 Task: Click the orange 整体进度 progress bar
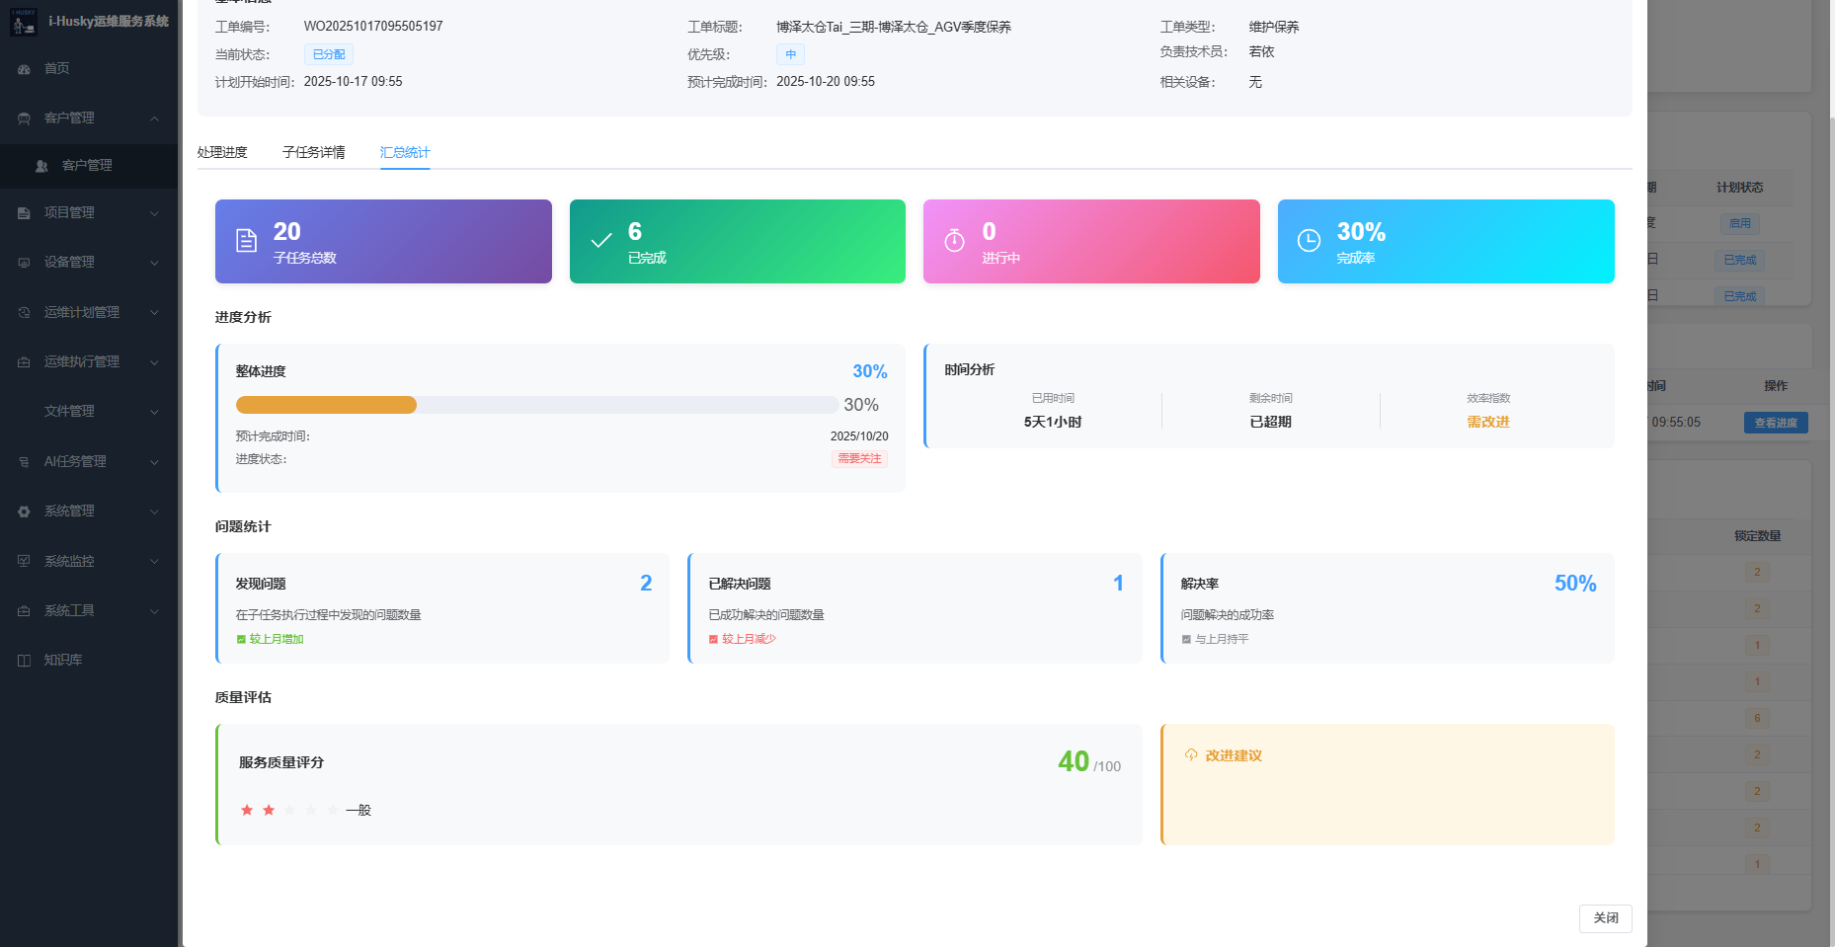click(x=326, y=405)
